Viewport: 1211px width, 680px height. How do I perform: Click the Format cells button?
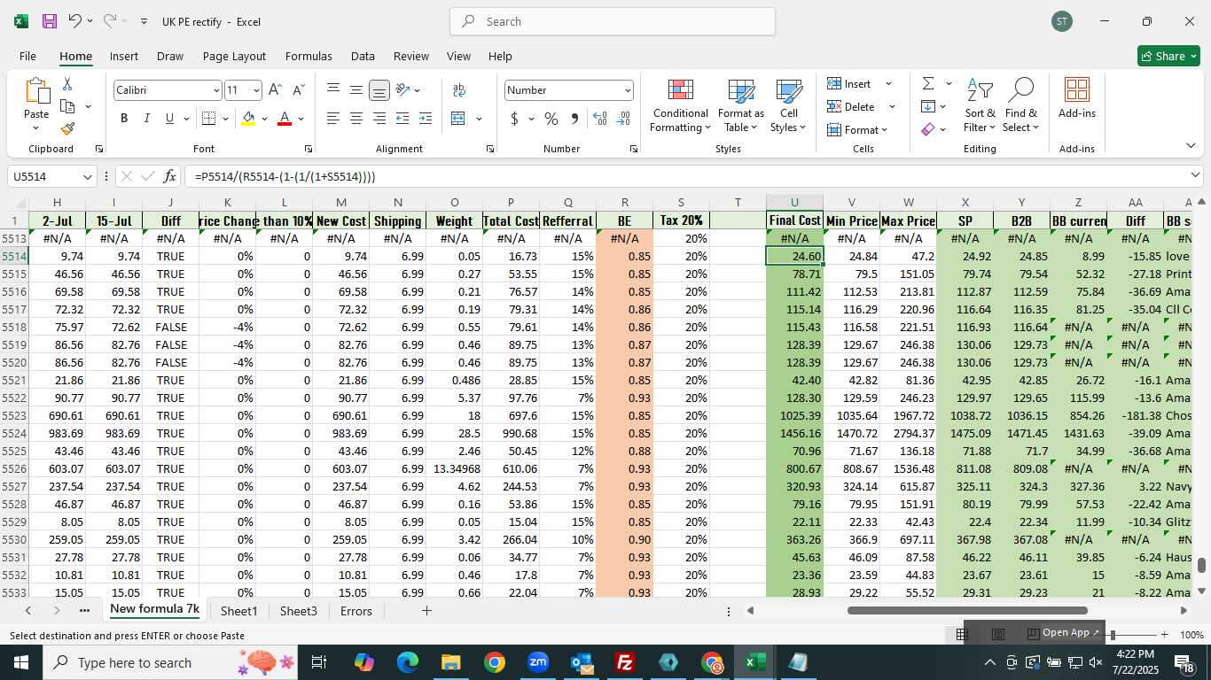(858, 129)
